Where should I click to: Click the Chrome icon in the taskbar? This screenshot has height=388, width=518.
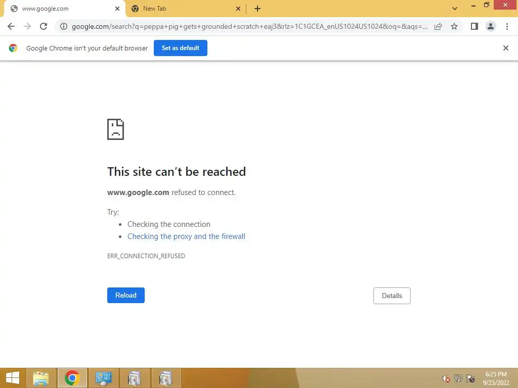click(x=72, y=378)
